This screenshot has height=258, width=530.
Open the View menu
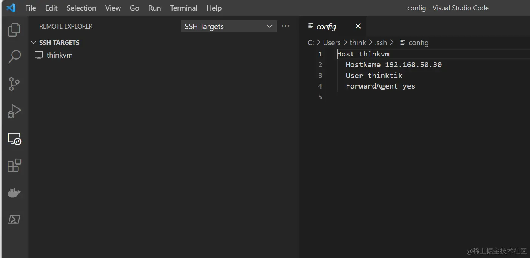click(x=113, y=8)
